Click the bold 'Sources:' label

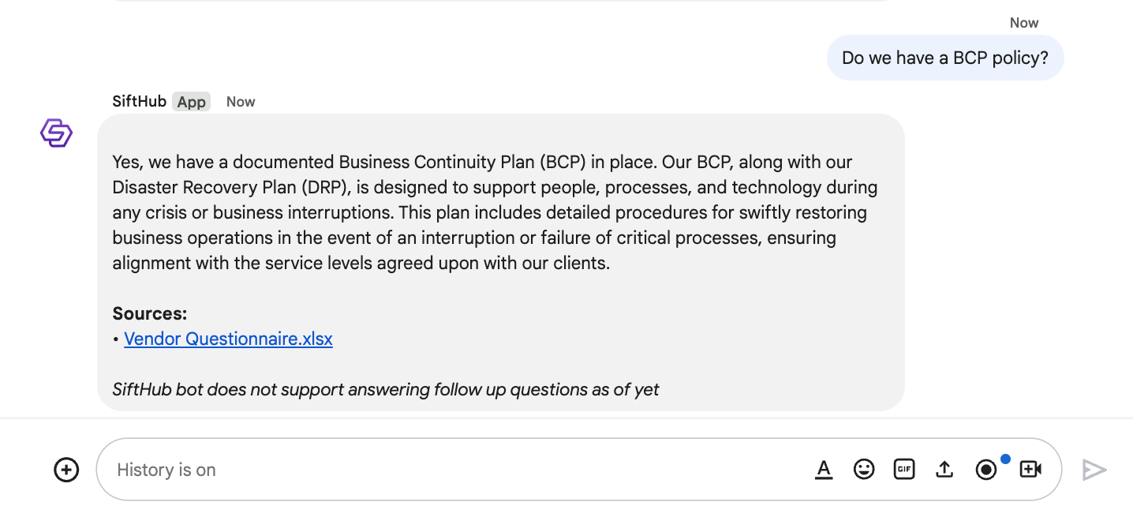(x=150, y=313)
